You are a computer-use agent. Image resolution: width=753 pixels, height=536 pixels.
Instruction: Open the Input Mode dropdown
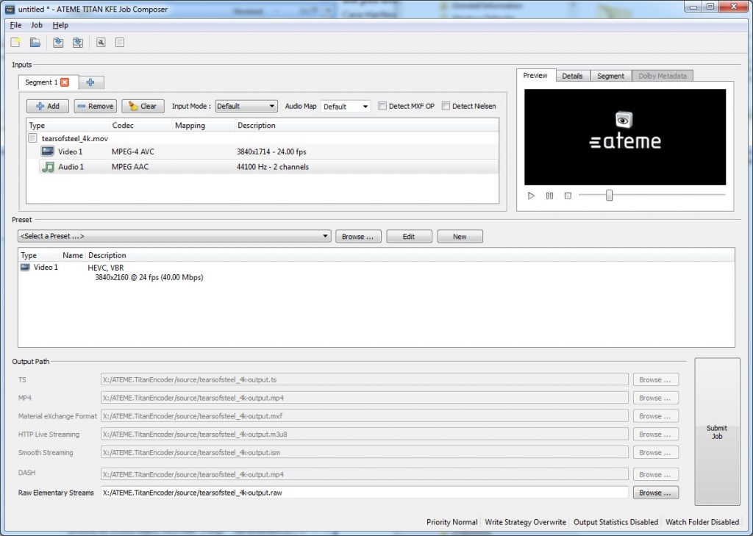pos(246,106)
